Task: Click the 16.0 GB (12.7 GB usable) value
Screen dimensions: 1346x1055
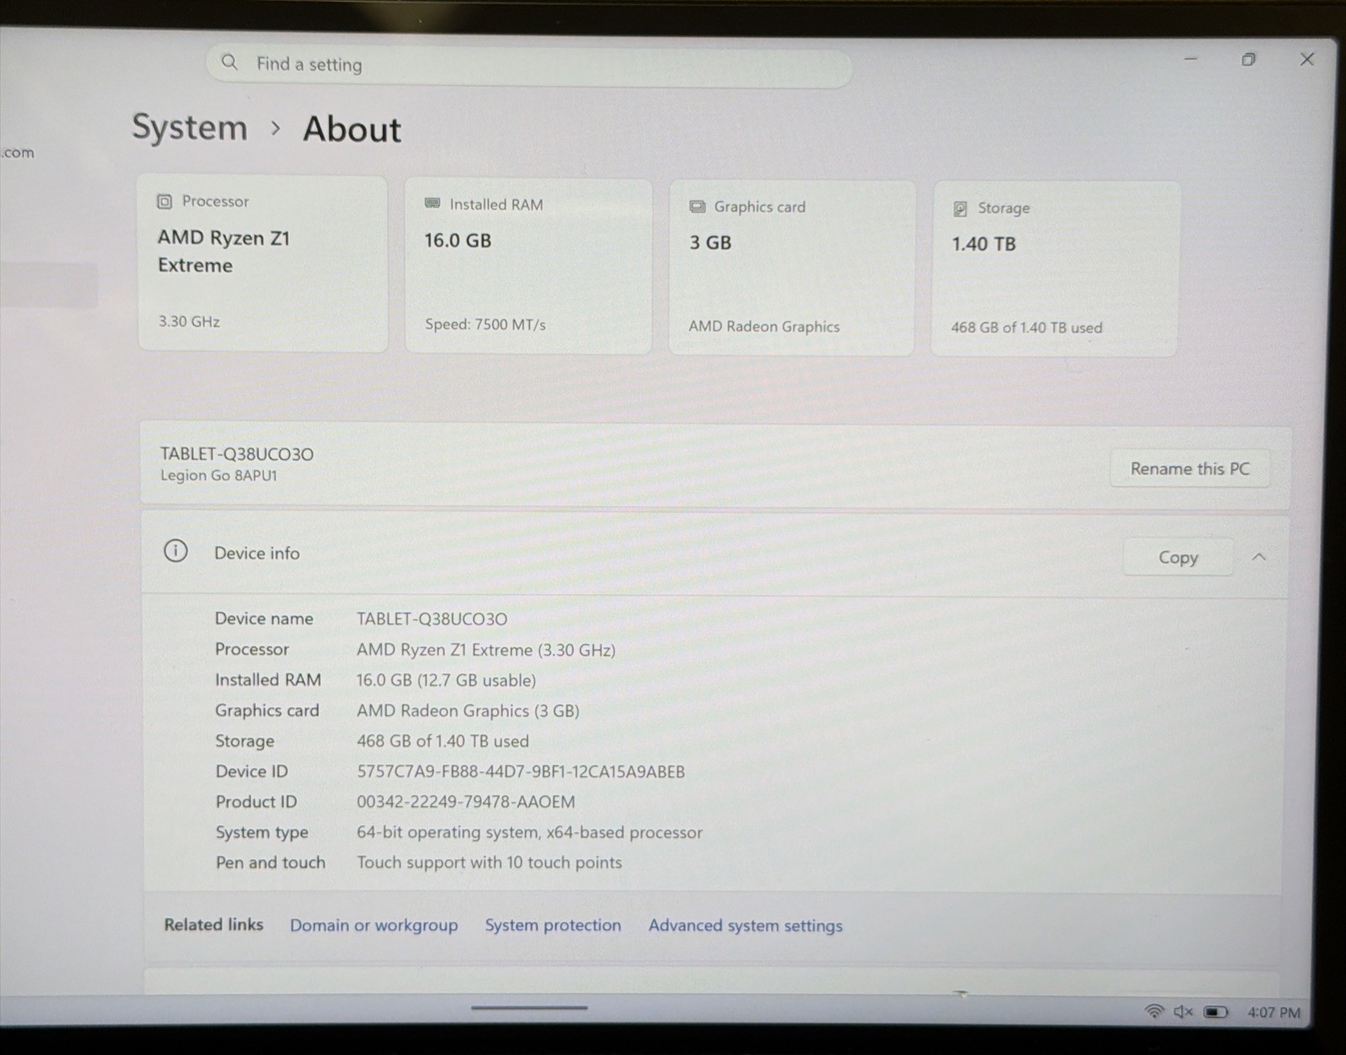Action: pyautogui.click(x=446, y=680)
